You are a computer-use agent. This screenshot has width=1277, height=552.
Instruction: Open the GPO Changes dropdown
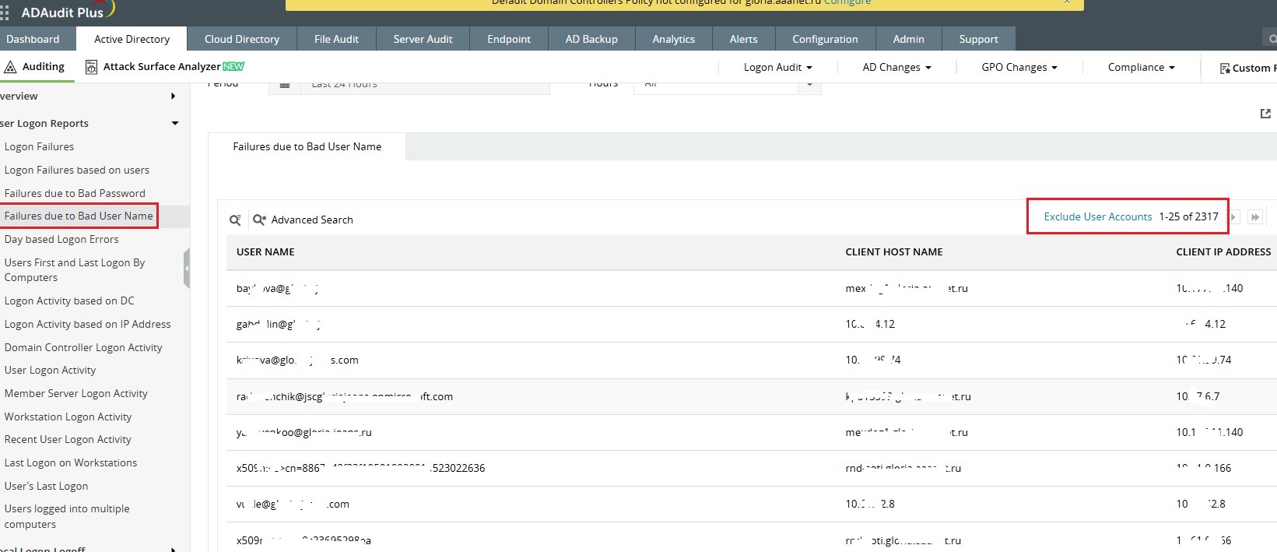[1019, 68]
